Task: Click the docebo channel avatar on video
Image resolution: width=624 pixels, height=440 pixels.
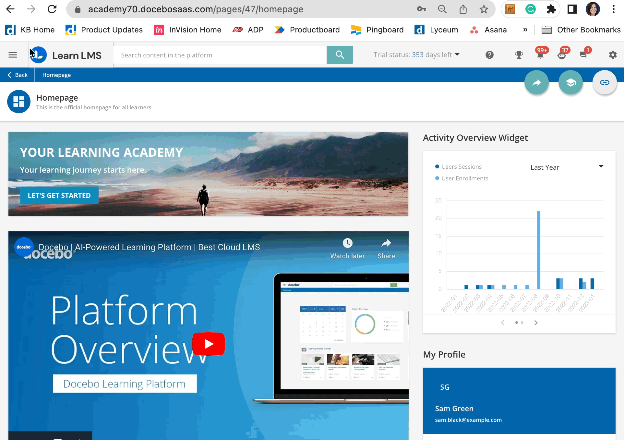Action: coord(24,247)
